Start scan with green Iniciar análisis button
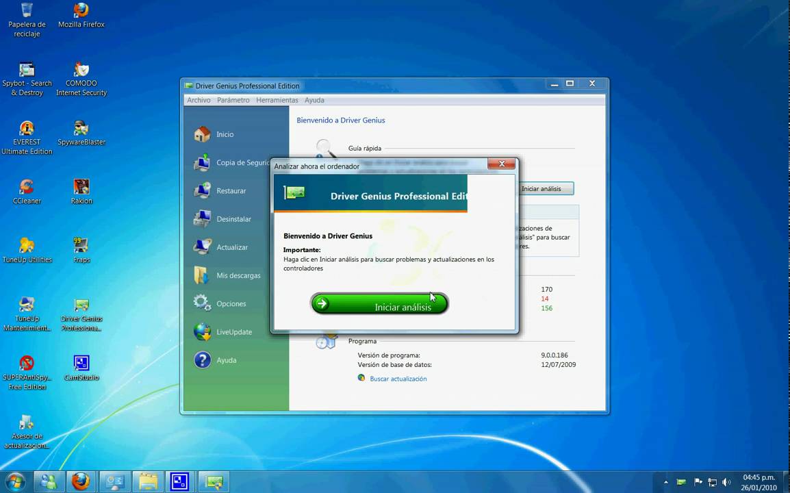 tap(379, 304)
